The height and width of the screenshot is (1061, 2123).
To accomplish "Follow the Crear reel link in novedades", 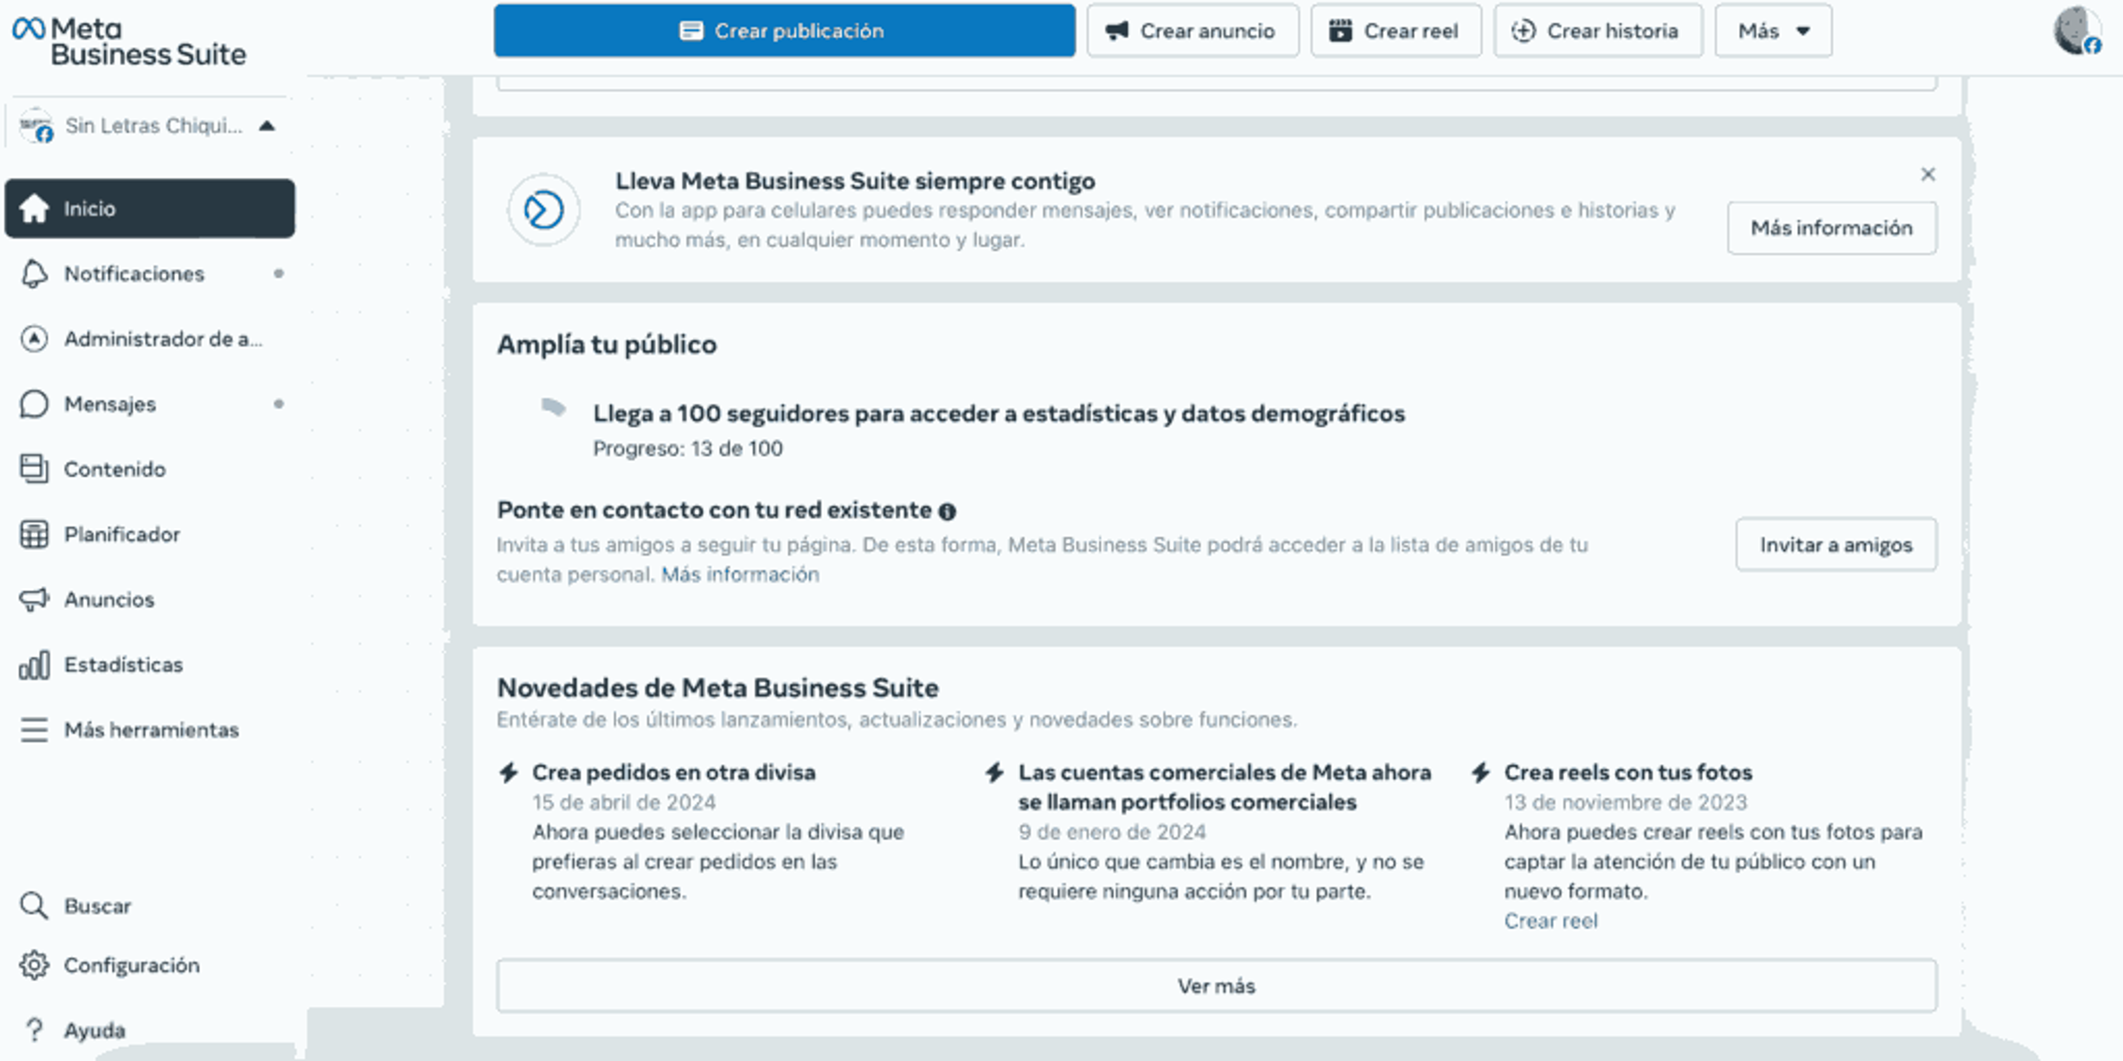I will [1550, 921].
